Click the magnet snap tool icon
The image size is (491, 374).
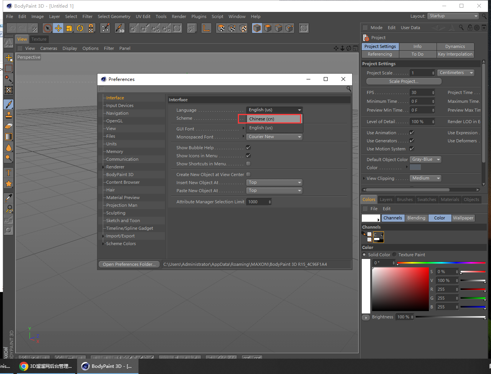point(91,28)
